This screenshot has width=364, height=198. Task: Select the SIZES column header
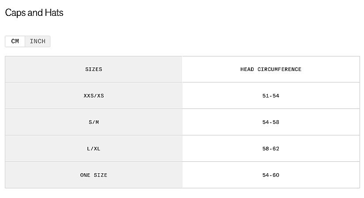[x=94, y=69]
